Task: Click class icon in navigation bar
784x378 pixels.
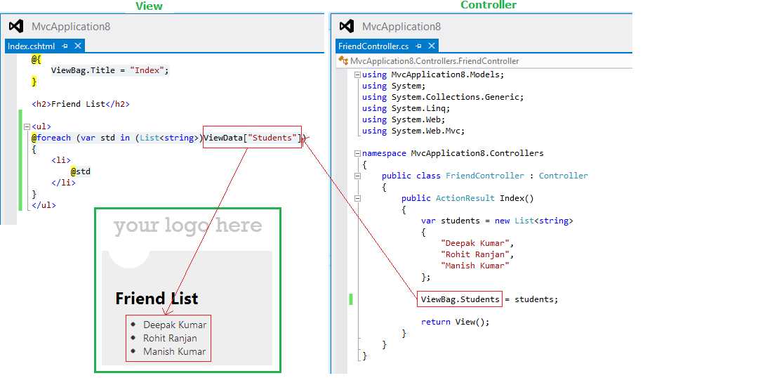Action: (343, 60)
